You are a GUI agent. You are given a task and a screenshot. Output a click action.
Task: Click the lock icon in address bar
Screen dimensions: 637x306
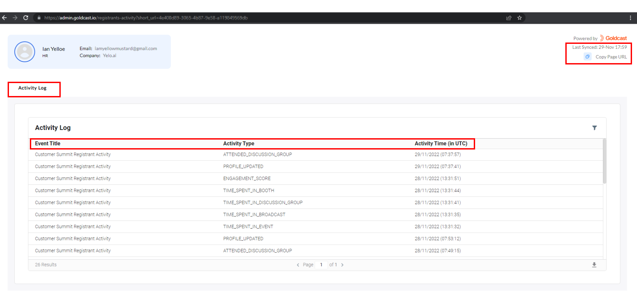coord(39,18)
